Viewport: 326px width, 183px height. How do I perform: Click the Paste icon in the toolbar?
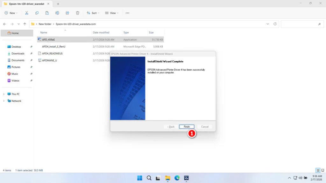(x=47, y=13)
